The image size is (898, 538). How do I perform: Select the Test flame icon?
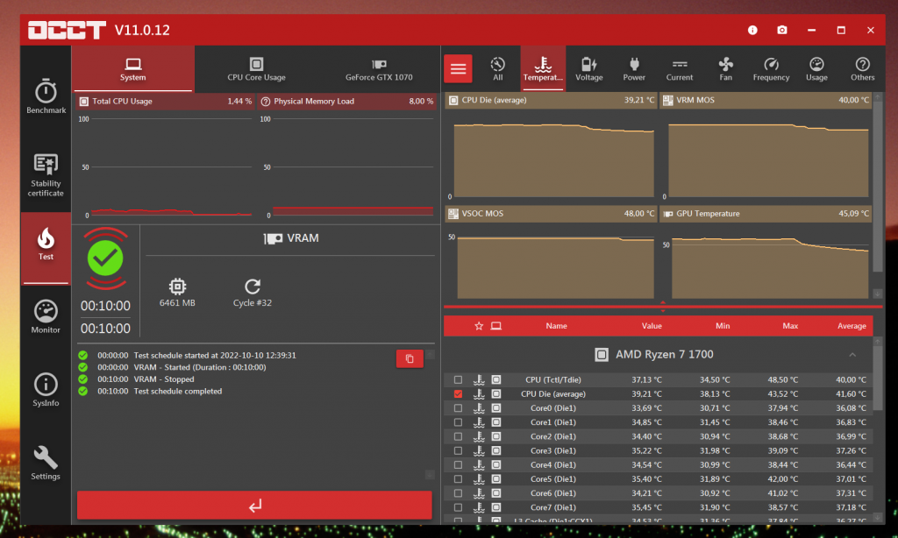pyautogui.click(x=46, y=238)
